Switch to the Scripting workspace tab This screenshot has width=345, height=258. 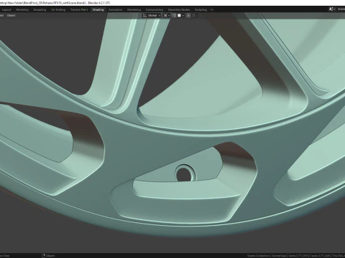coord(201,10)
